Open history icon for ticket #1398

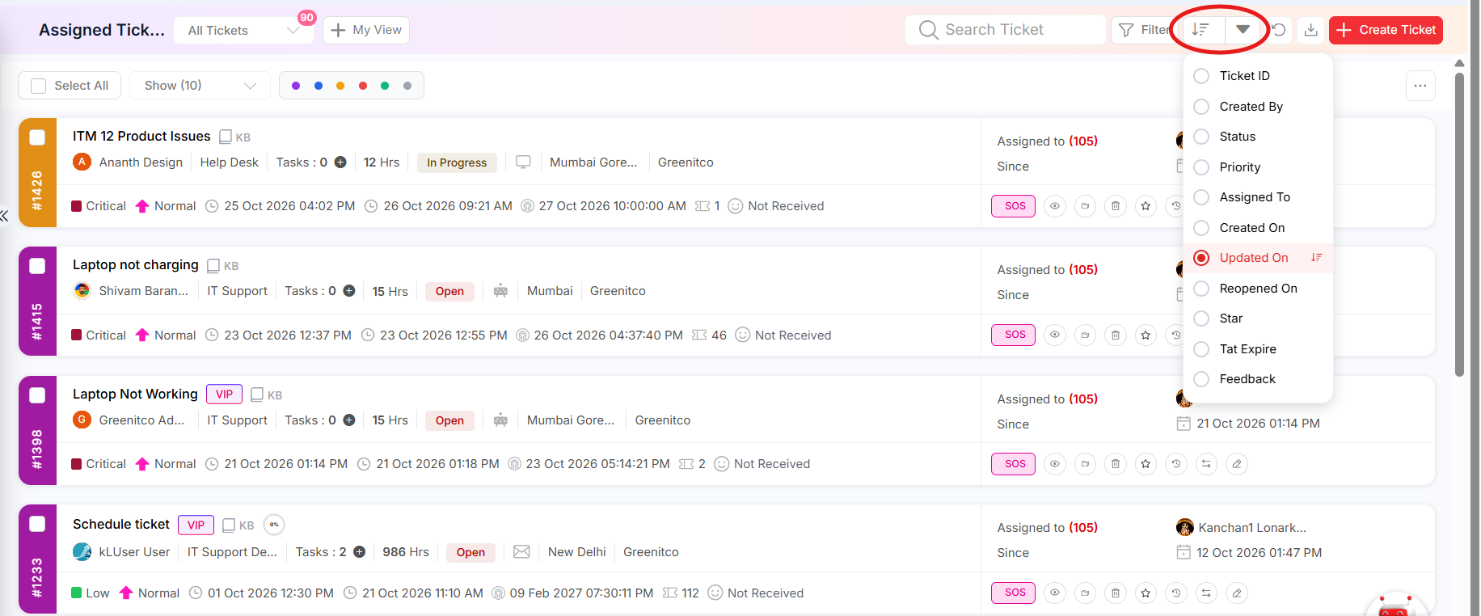pyautogui.click(x=1176, y=464)
